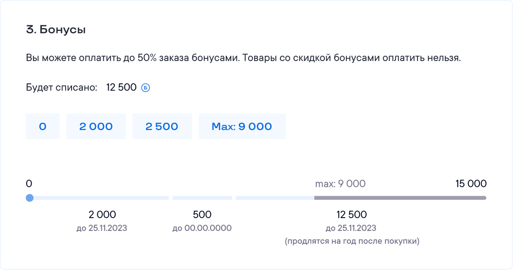Click the 3. Бонусы section heading
This screenshot has width=513, height=270.
56,30
